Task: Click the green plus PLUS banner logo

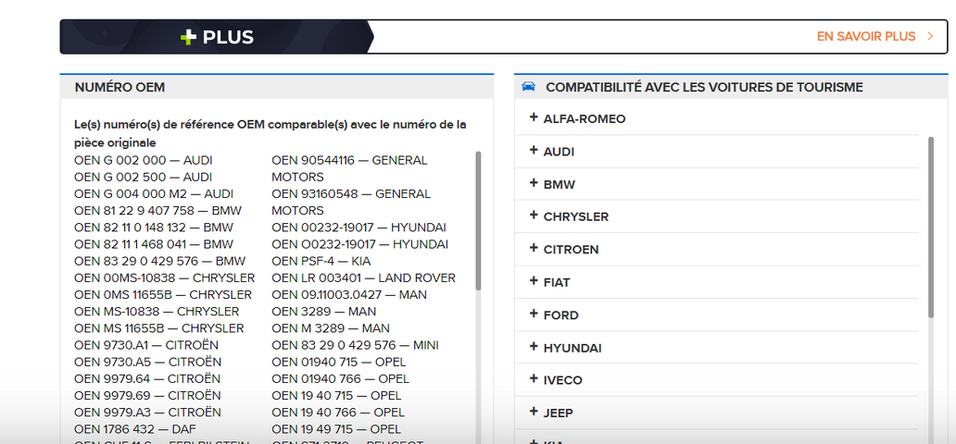Action: click(217, 37)
